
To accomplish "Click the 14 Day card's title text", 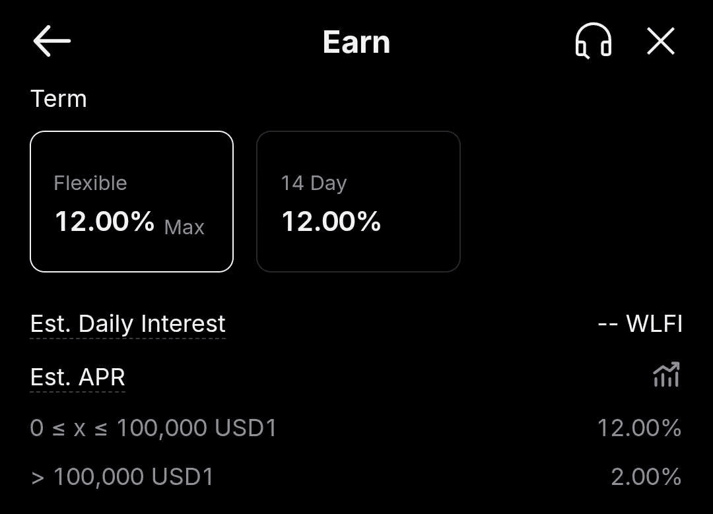I will pyautogui.click(x=314, y=183).
